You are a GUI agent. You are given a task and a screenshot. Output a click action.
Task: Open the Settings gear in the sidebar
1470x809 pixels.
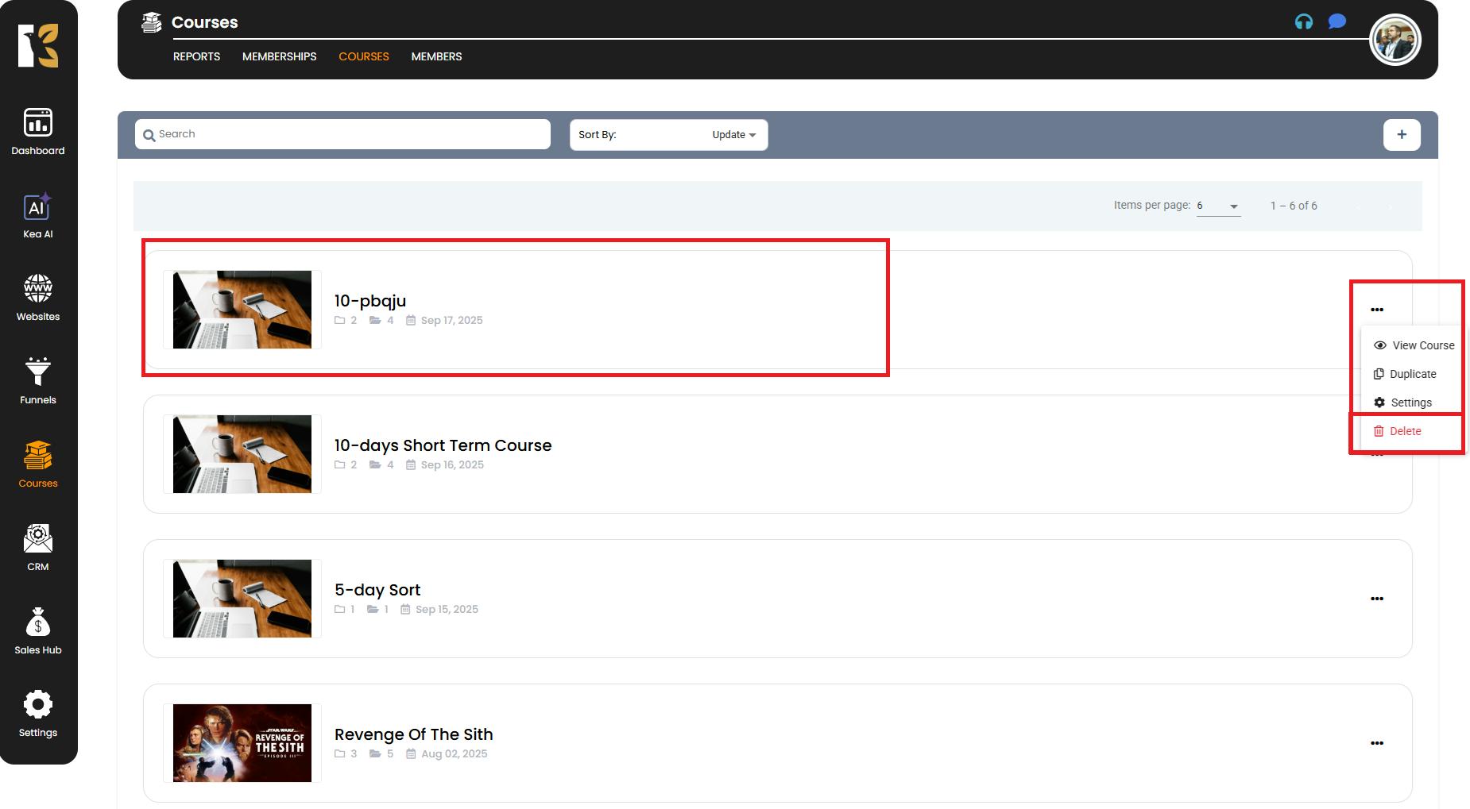coord(38,714)
